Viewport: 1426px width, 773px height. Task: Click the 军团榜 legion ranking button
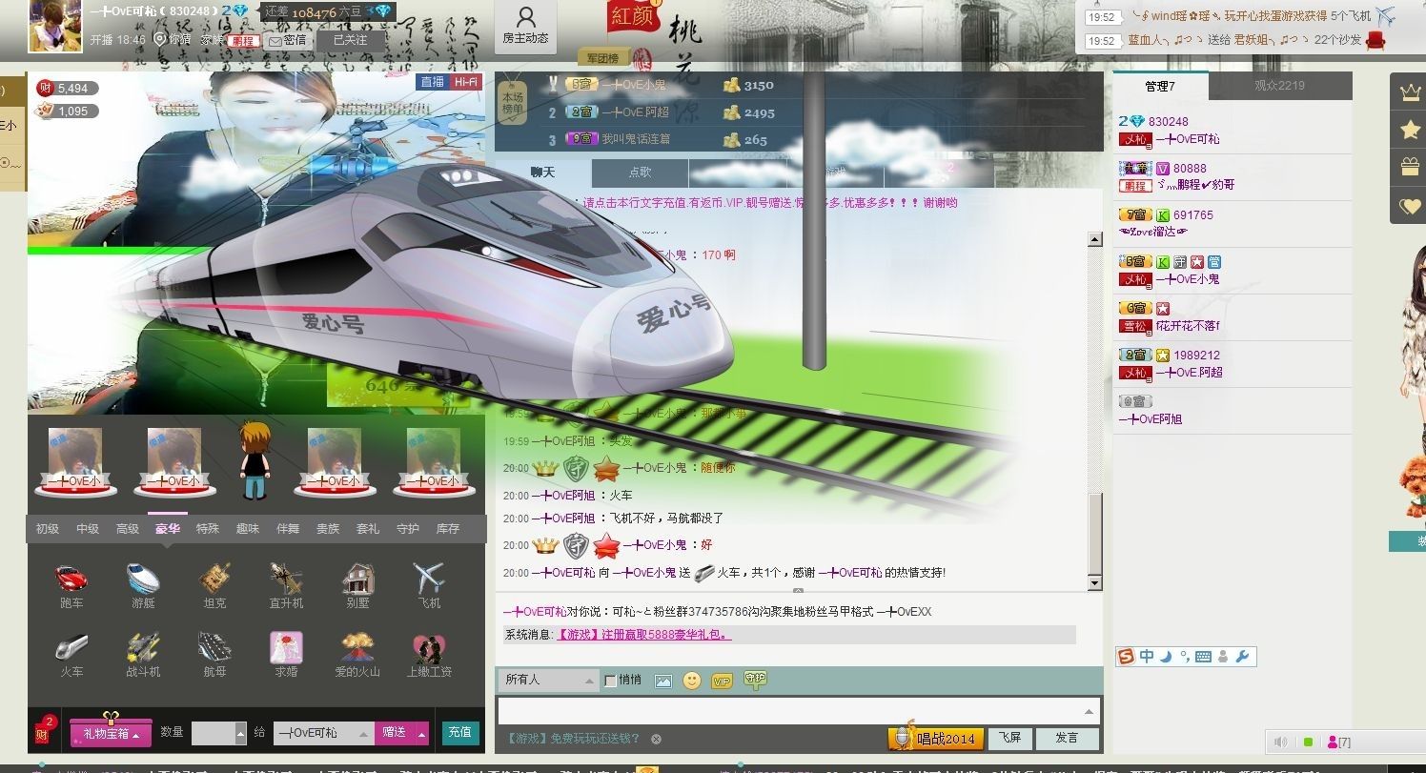(603, 58)
